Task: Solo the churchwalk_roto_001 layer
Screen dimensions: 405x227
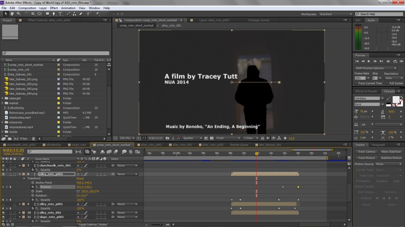Action: (11, 166)
